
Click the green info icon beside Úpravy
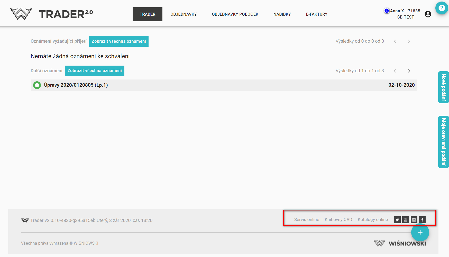pyautogui.click(x=37, y=85)
